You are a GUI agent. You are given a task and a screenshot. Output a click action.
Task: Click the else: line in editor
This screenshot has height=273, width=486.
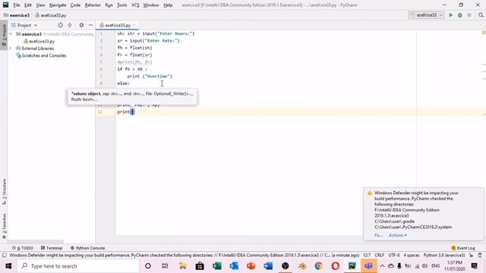coord(123,83)
